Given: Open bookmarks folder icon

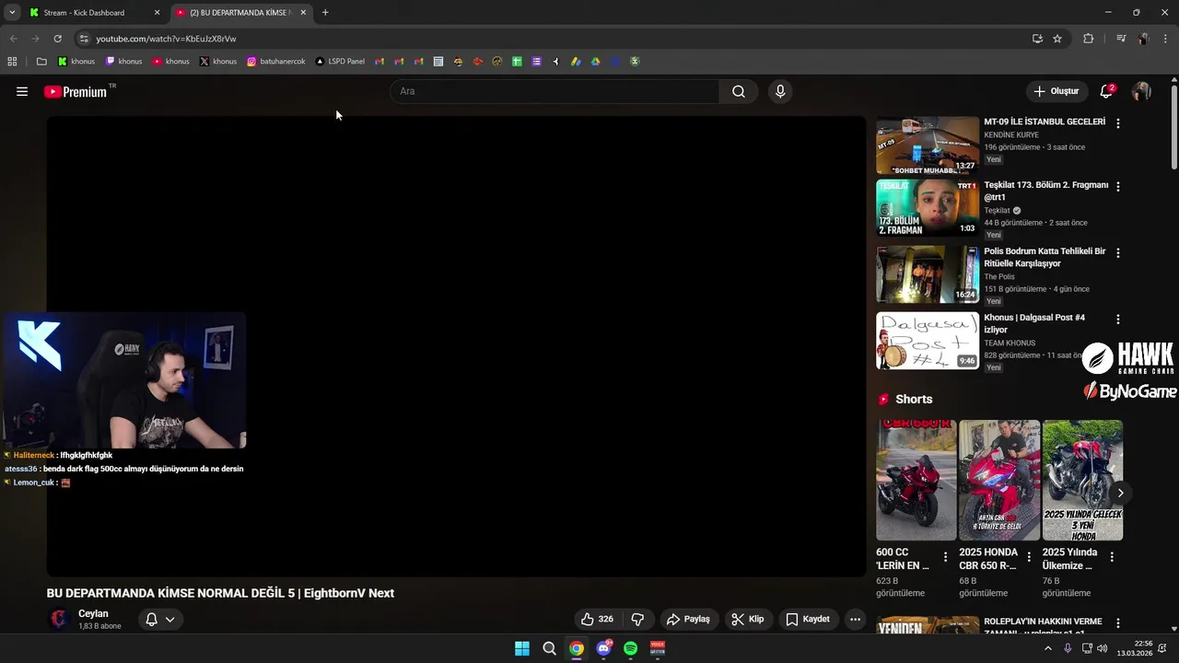Looking at the screenshot, I should tap(41, 62).
